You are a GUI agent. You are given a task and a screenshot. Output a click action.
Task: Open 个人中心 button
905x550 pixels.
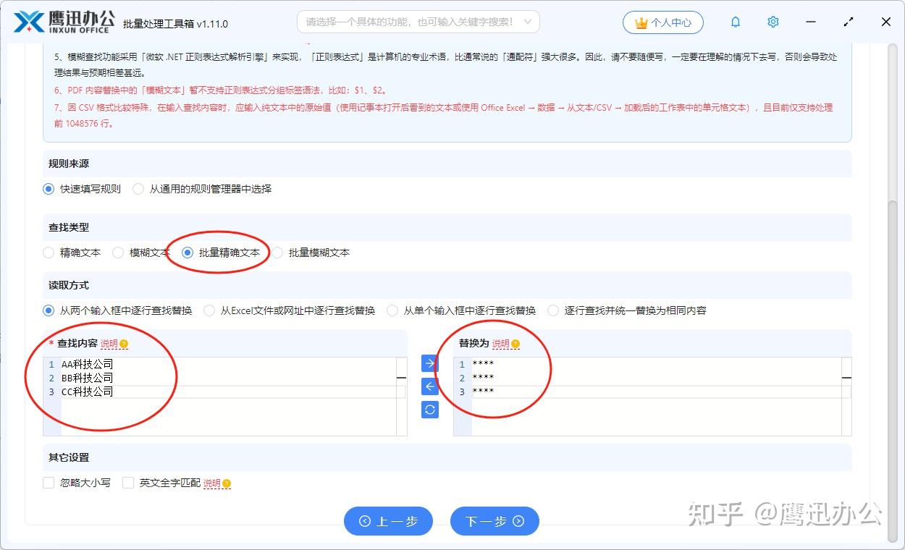(x=662, y=22)
